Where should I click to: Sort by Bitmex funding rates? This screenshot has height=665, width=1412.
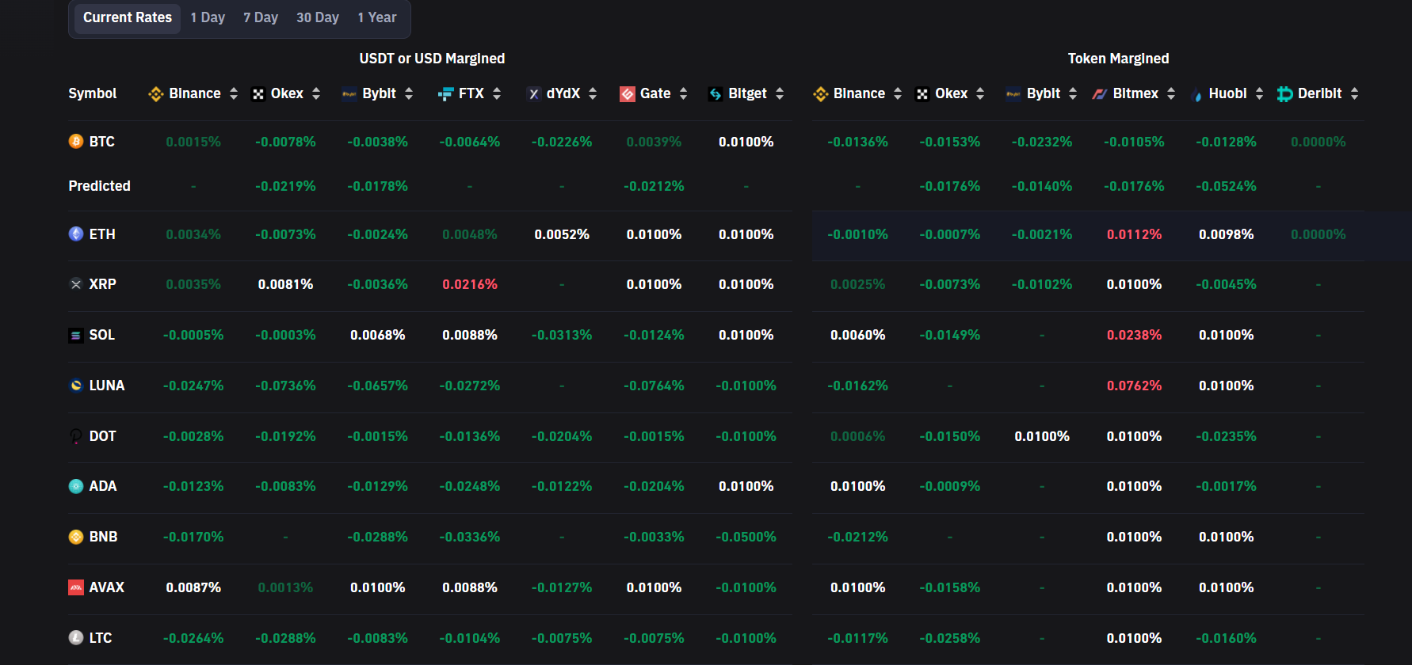coord(1171,93)
